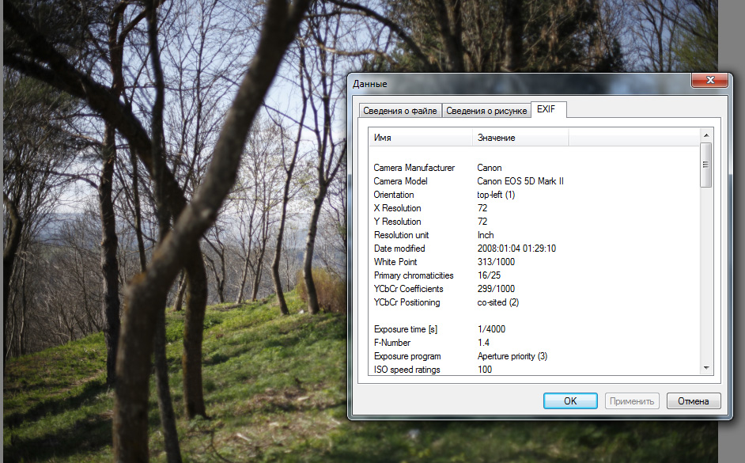Click the value 16/25
Image resolution: width=745 pixels, height=463 pixels.
pyautogui.click(x=489, y=275)
